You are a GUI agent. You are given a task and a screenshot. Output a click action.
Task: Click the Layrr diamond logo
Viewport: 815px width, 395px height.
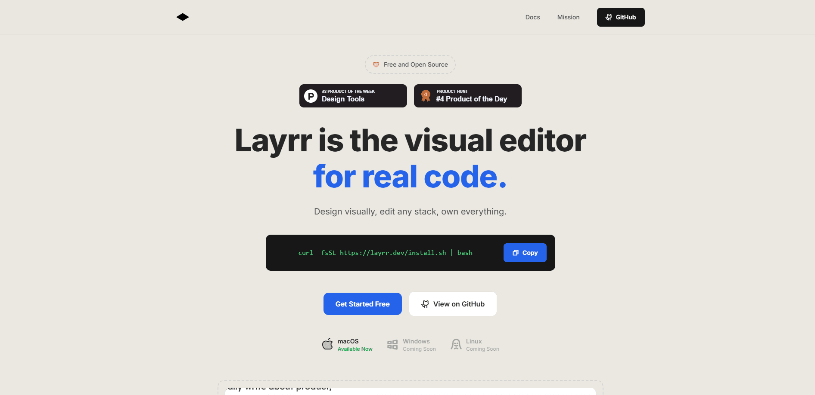pos(183,17)
